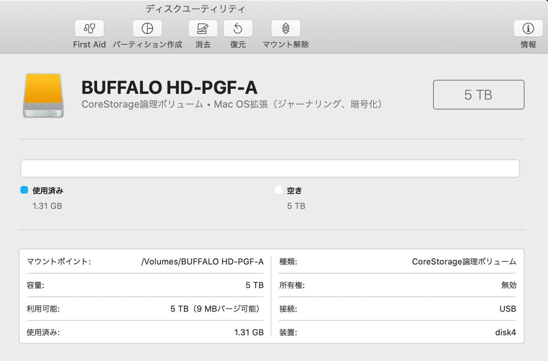The image size is (548, 361).
Task: Run First Aid on the volume
Action: point(89,29)
